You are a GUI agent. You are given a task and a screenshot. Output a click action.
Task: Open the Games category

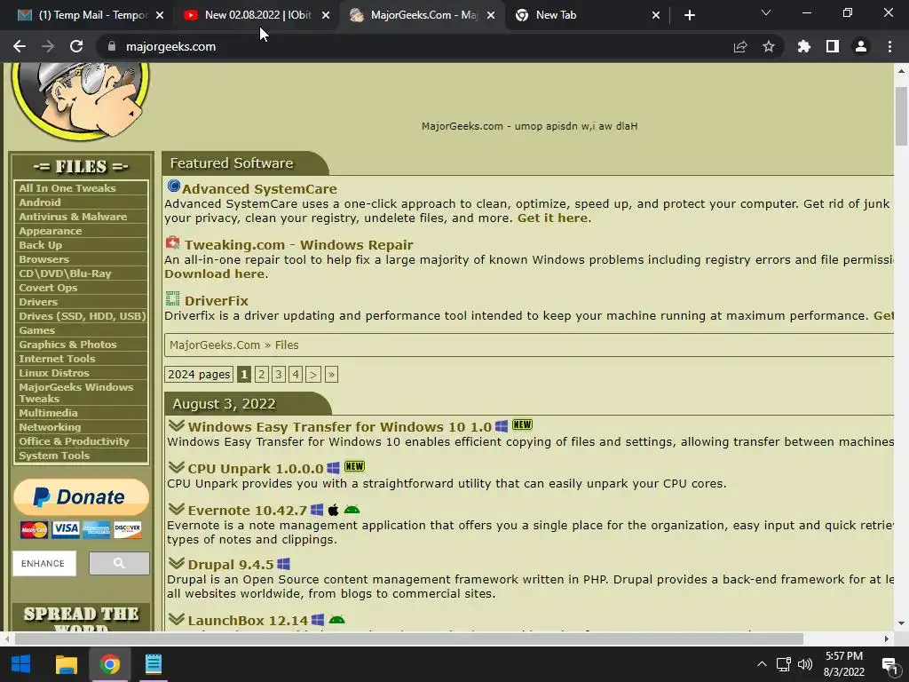click(x=37, y=330)
